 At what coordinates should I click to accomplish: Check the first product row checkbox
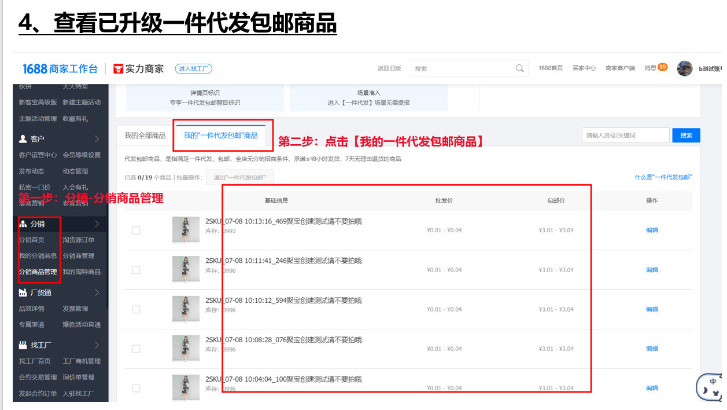click(136, 230)
